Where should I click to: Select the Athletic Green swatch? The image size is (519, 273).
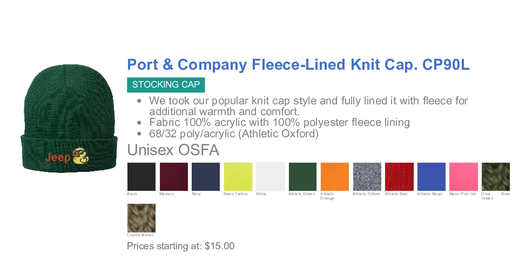tap(302, 177)
